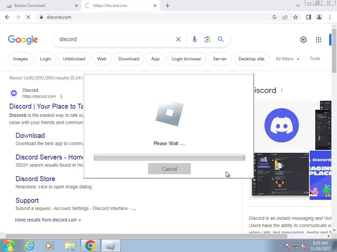Image resolution: width=337 pixels, height=252 pixels.
Task: Open the Discord Store sitelink
Action: (35, 179)
